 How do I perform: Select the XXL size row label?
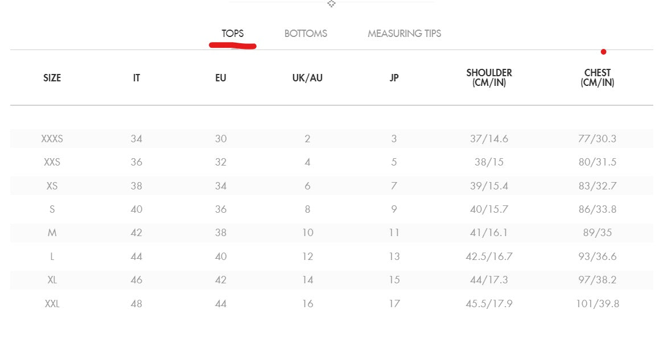point(52,304)
